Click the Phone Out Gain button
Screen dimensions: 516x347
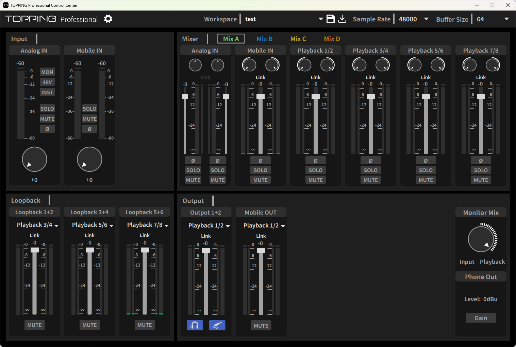481,318
